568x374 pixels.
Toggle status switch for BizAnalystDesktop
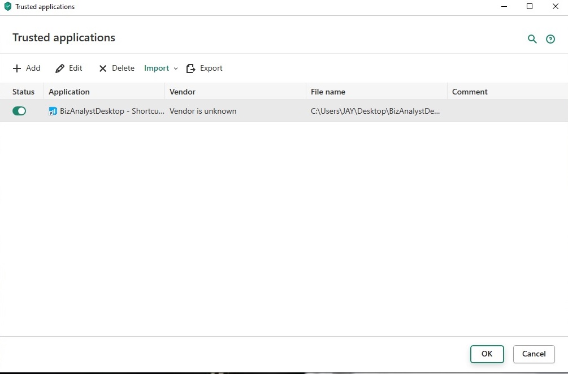tap(19, 111)
